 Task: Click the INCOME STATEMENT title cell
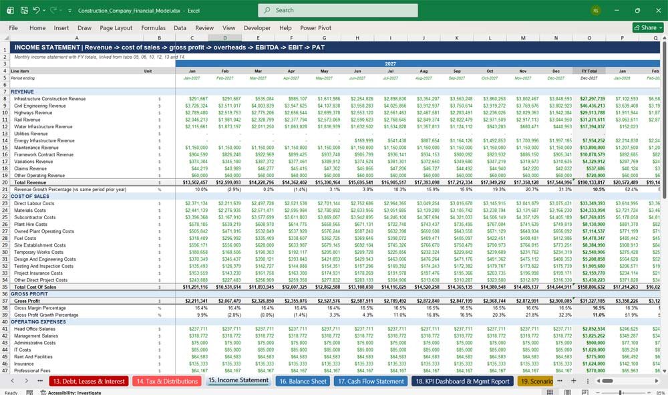click(x=169, y=47)
